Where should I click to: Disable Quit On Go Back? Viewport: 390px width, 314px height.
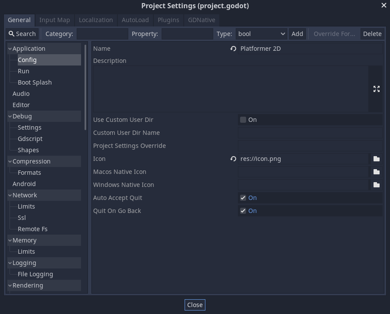[243, 211]
